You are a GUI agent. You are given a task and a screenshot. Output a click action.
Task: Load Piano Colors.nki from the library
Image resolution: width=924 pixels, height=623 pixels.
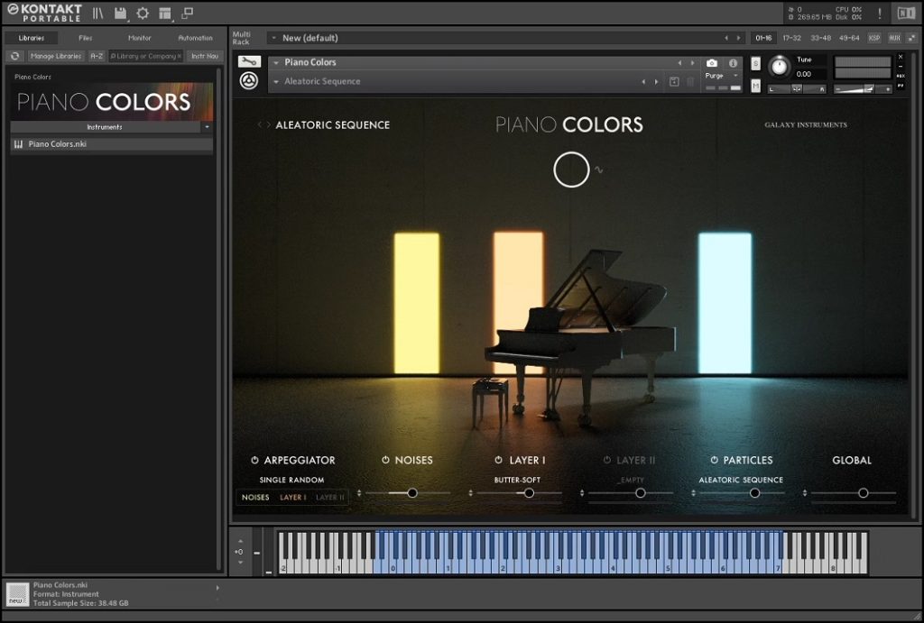pyautogui.click(x=58, y=144)
